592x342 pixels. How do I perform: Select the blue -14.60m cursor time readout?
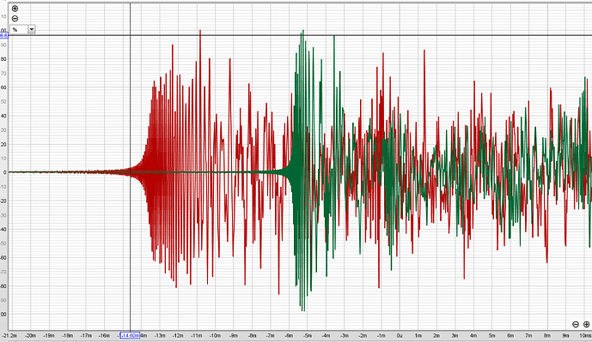pos(130,335)
